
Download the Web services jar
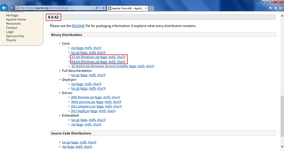tap(83, 102)
